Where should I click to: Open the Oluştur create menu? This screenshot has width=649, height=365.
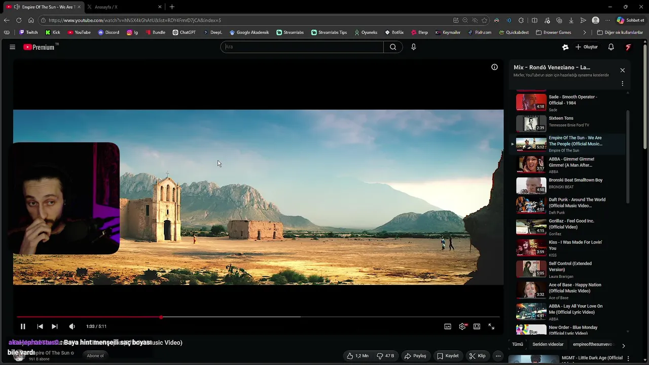[x=586, y=47]
